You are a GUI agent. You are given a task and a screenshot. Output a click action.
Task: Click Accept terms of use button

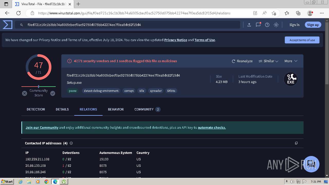pyautogui.click(x=302, y=40)
